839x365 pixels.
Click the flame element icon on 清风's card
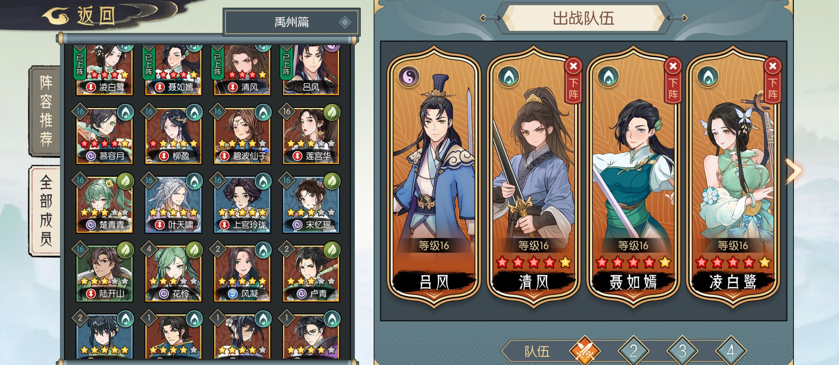point(508,76)
